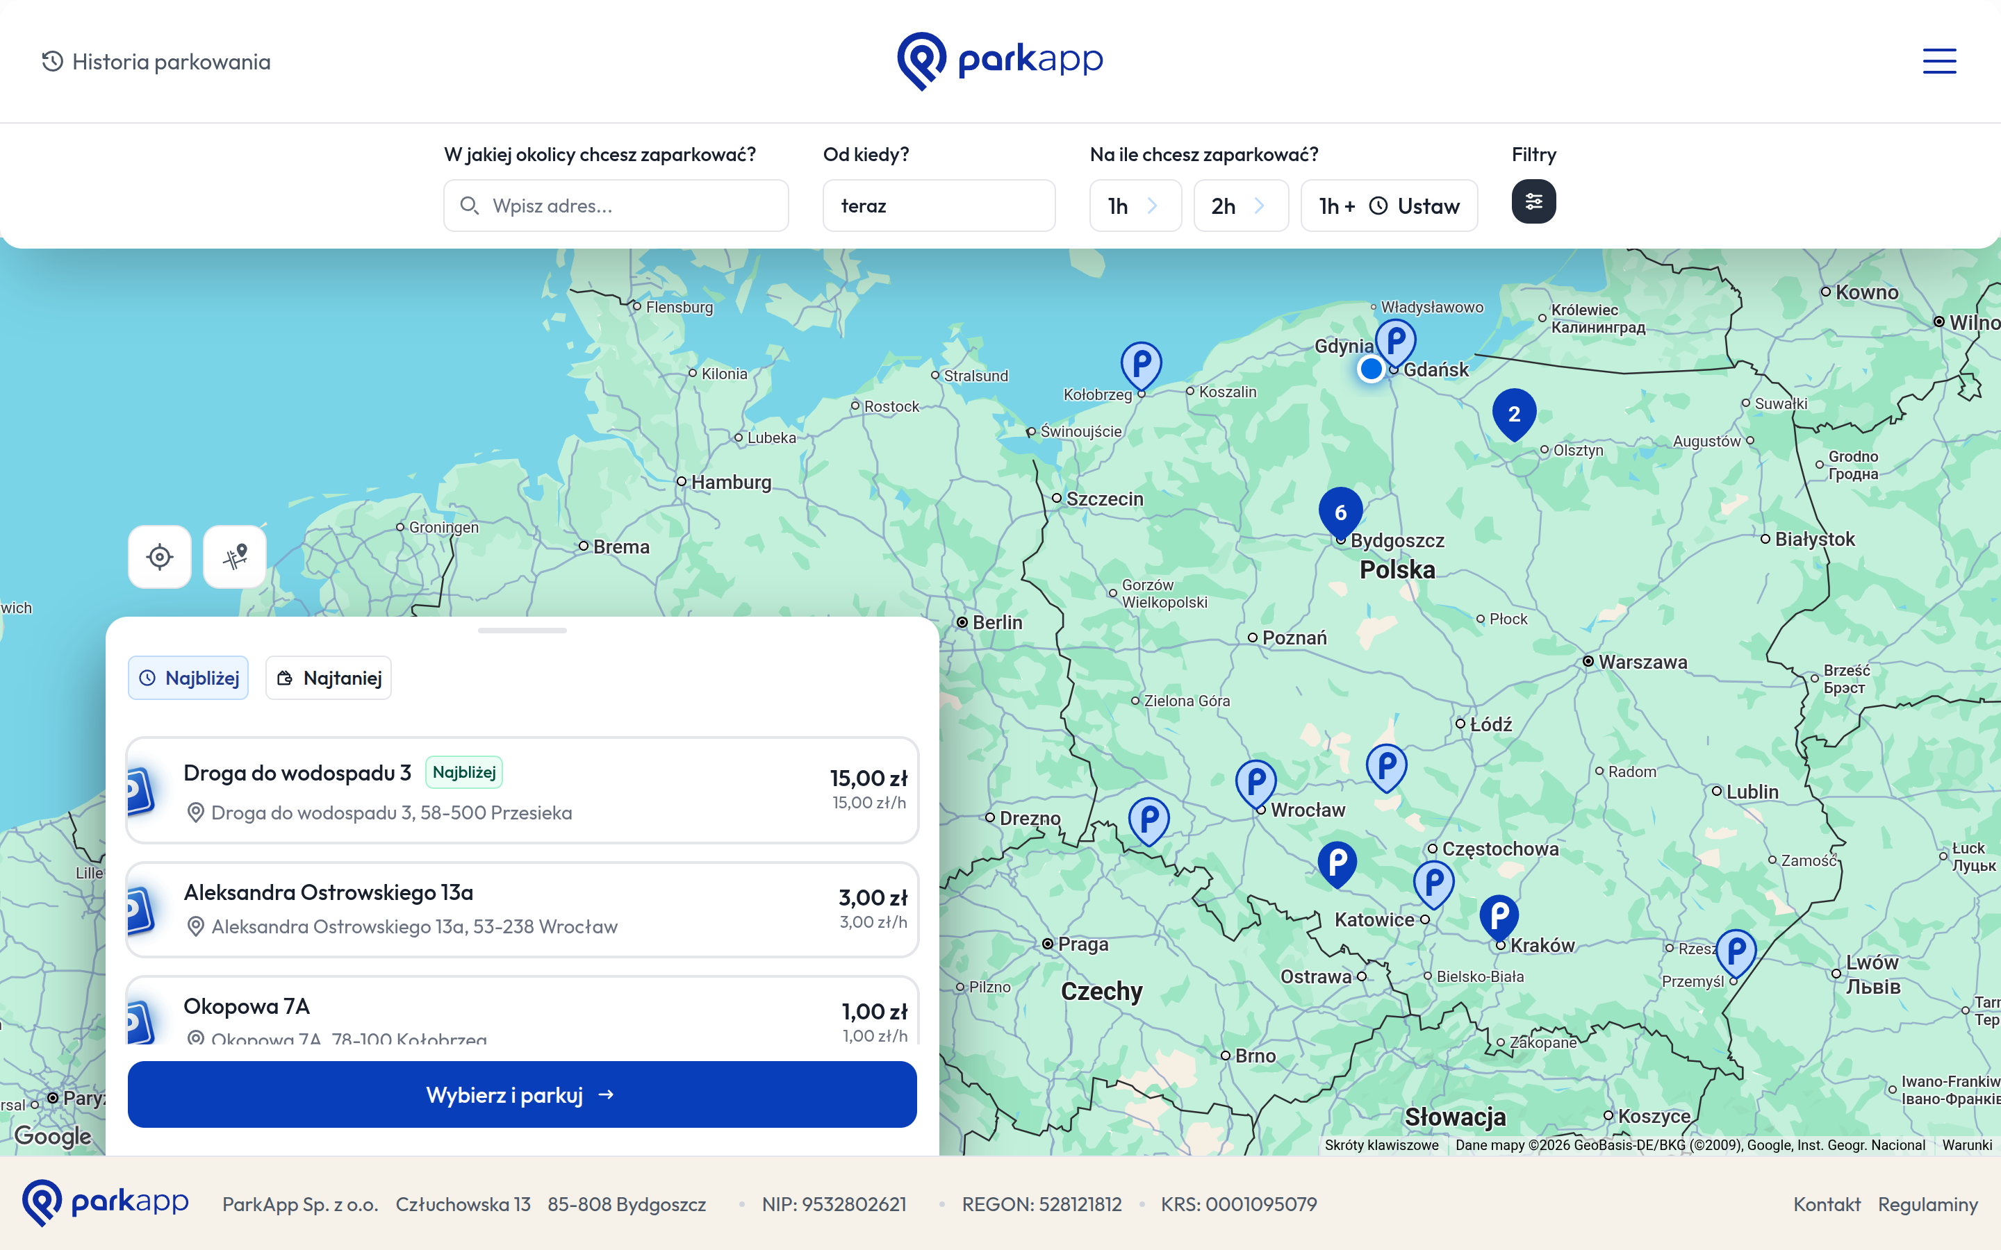This screenshot has width=2001, height=1250.
Task: Open the Od kiedy teraz field
Action: [x=939, y=206]
